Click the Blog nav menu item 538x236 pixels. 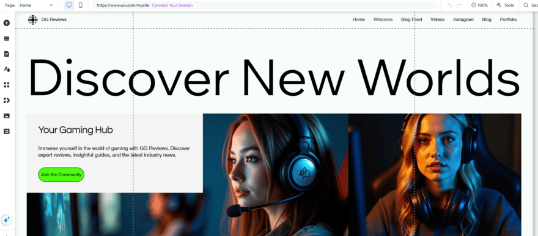[x=487, y=20]
